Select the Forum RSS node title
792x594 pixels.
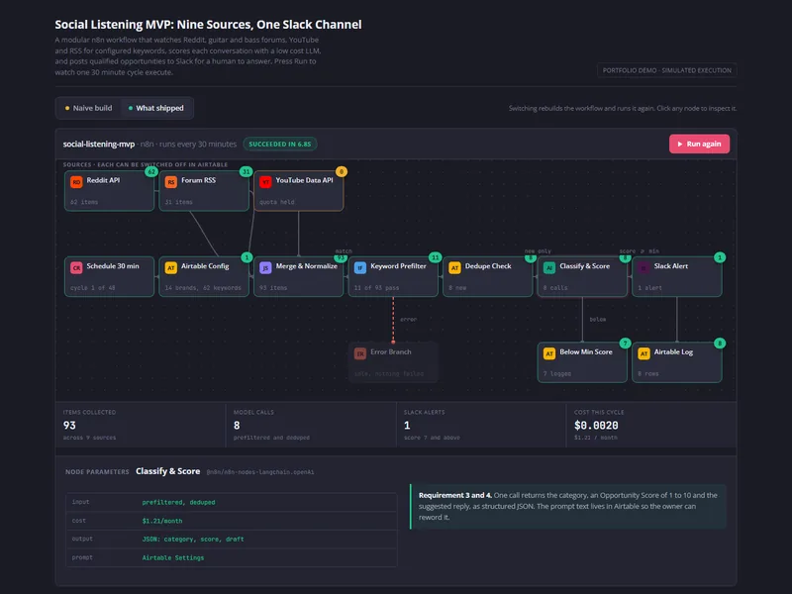tap(199, 180)
